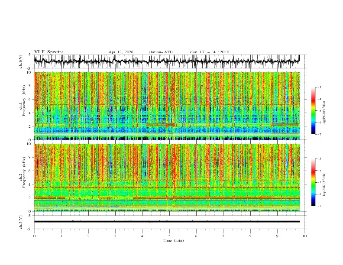Select the date "Apr. 12, 2026"
This screenshot has height=265, width=343.
tap(121, 52)
